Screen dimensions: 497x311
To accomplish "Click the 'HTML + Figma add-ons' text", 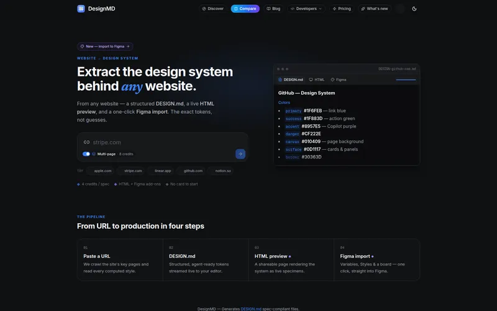I will [x=139, y=184].
